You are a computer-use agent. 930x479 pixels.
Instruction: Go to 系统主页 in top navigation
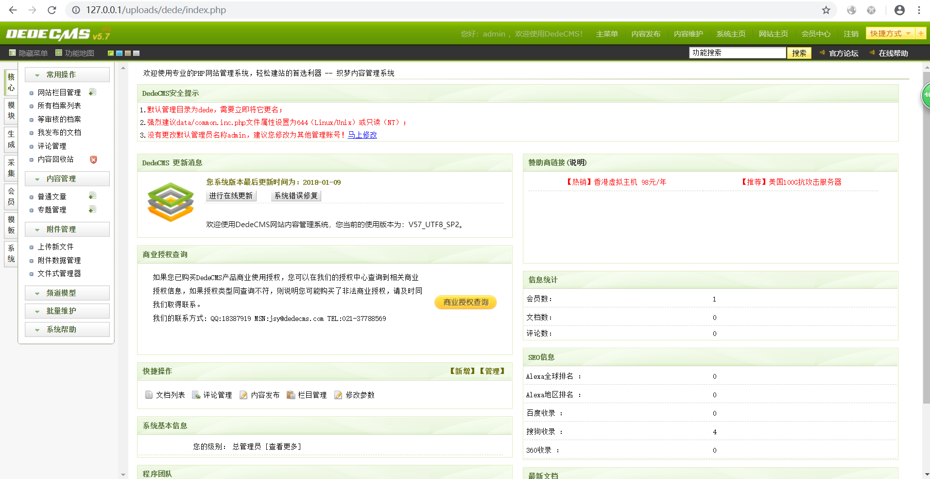731,34
